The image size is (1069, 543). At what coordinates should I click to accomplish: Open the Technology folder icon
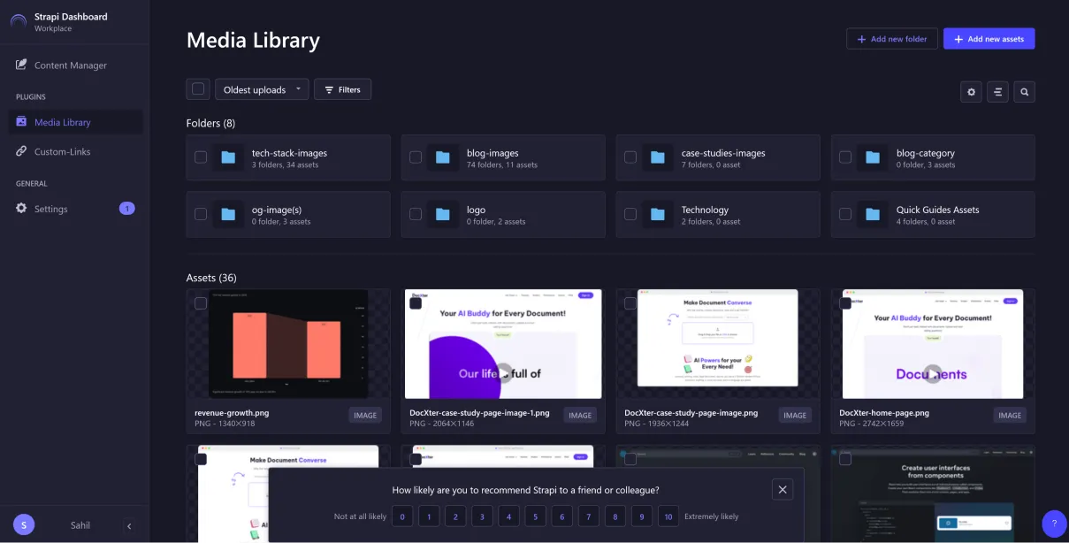click(x=658, y=214)
